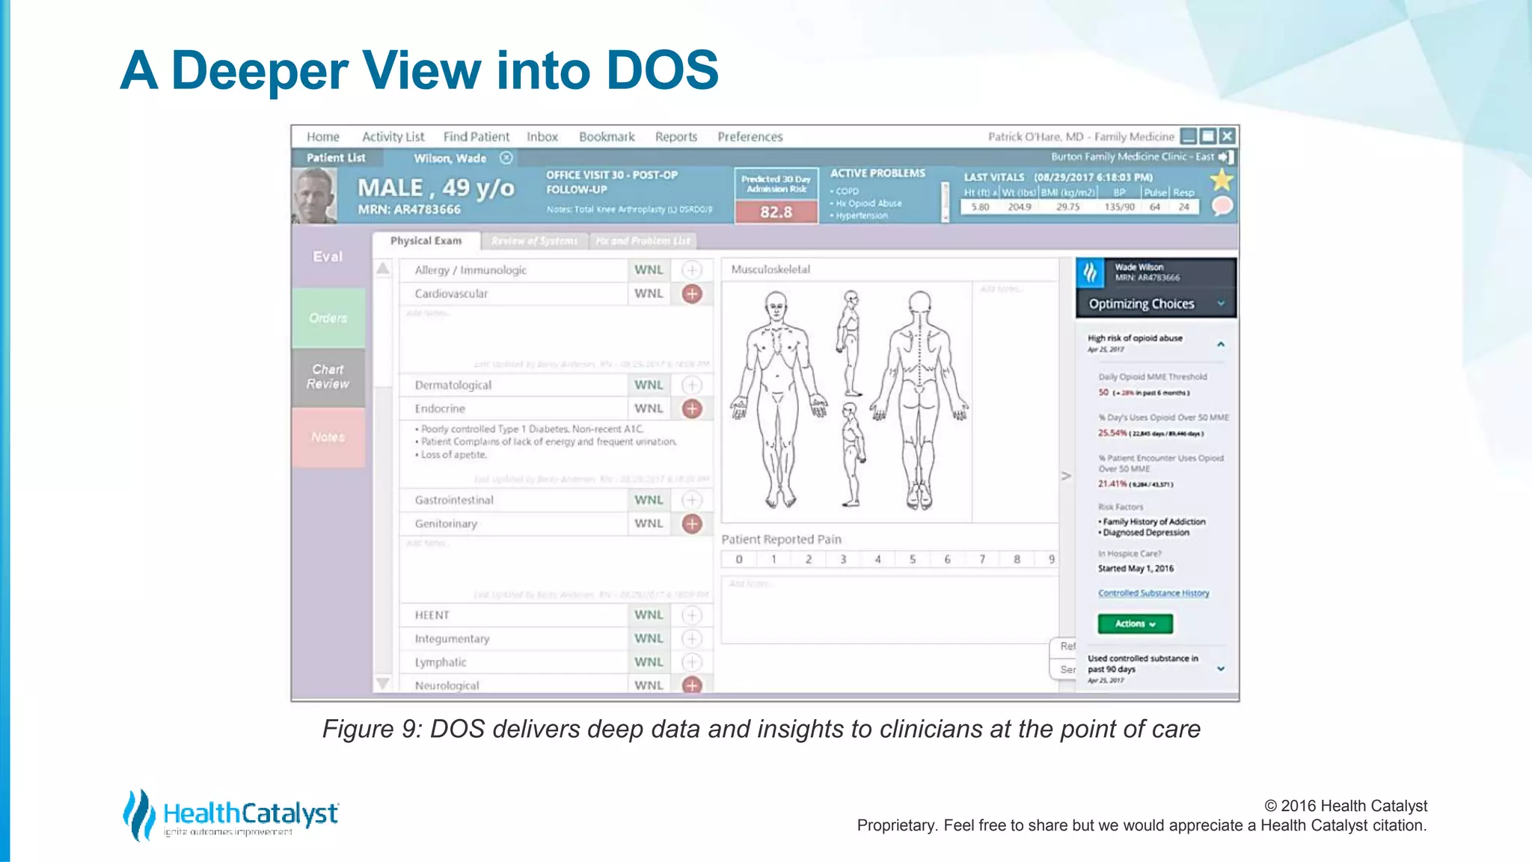
Task: Click the exam list scroll-up arrow
Action: (x=383, y=268)
